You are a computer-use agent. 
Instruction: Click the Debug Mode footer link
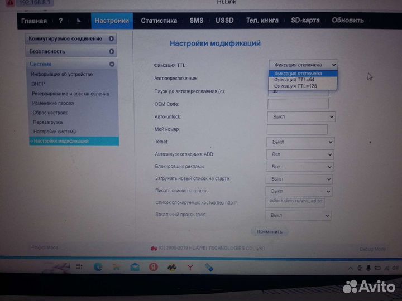(372, 249)
